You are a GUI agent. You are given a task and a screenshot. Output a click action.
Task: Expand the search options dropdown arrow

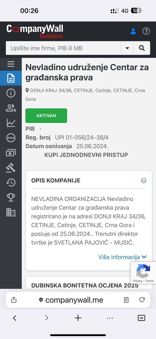pos(127,48)
